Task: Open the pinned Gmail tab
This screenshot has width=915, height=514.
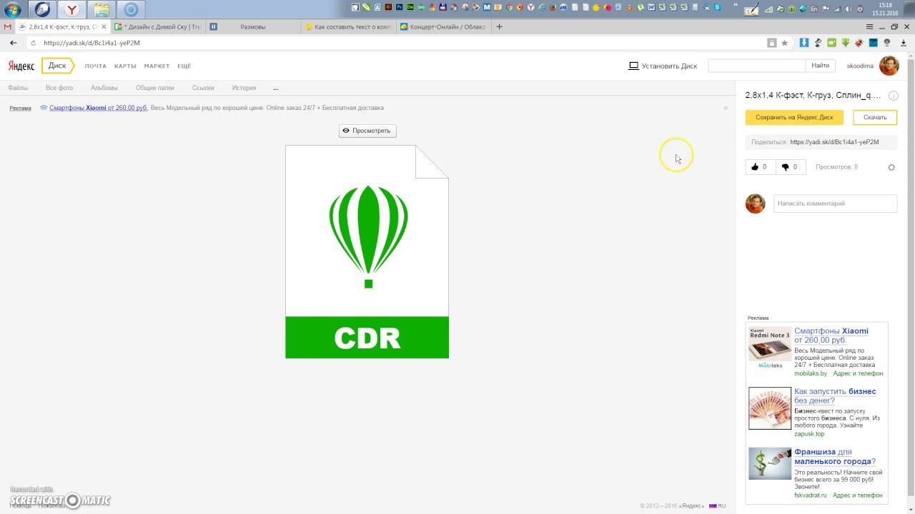Action: [8, 26]
